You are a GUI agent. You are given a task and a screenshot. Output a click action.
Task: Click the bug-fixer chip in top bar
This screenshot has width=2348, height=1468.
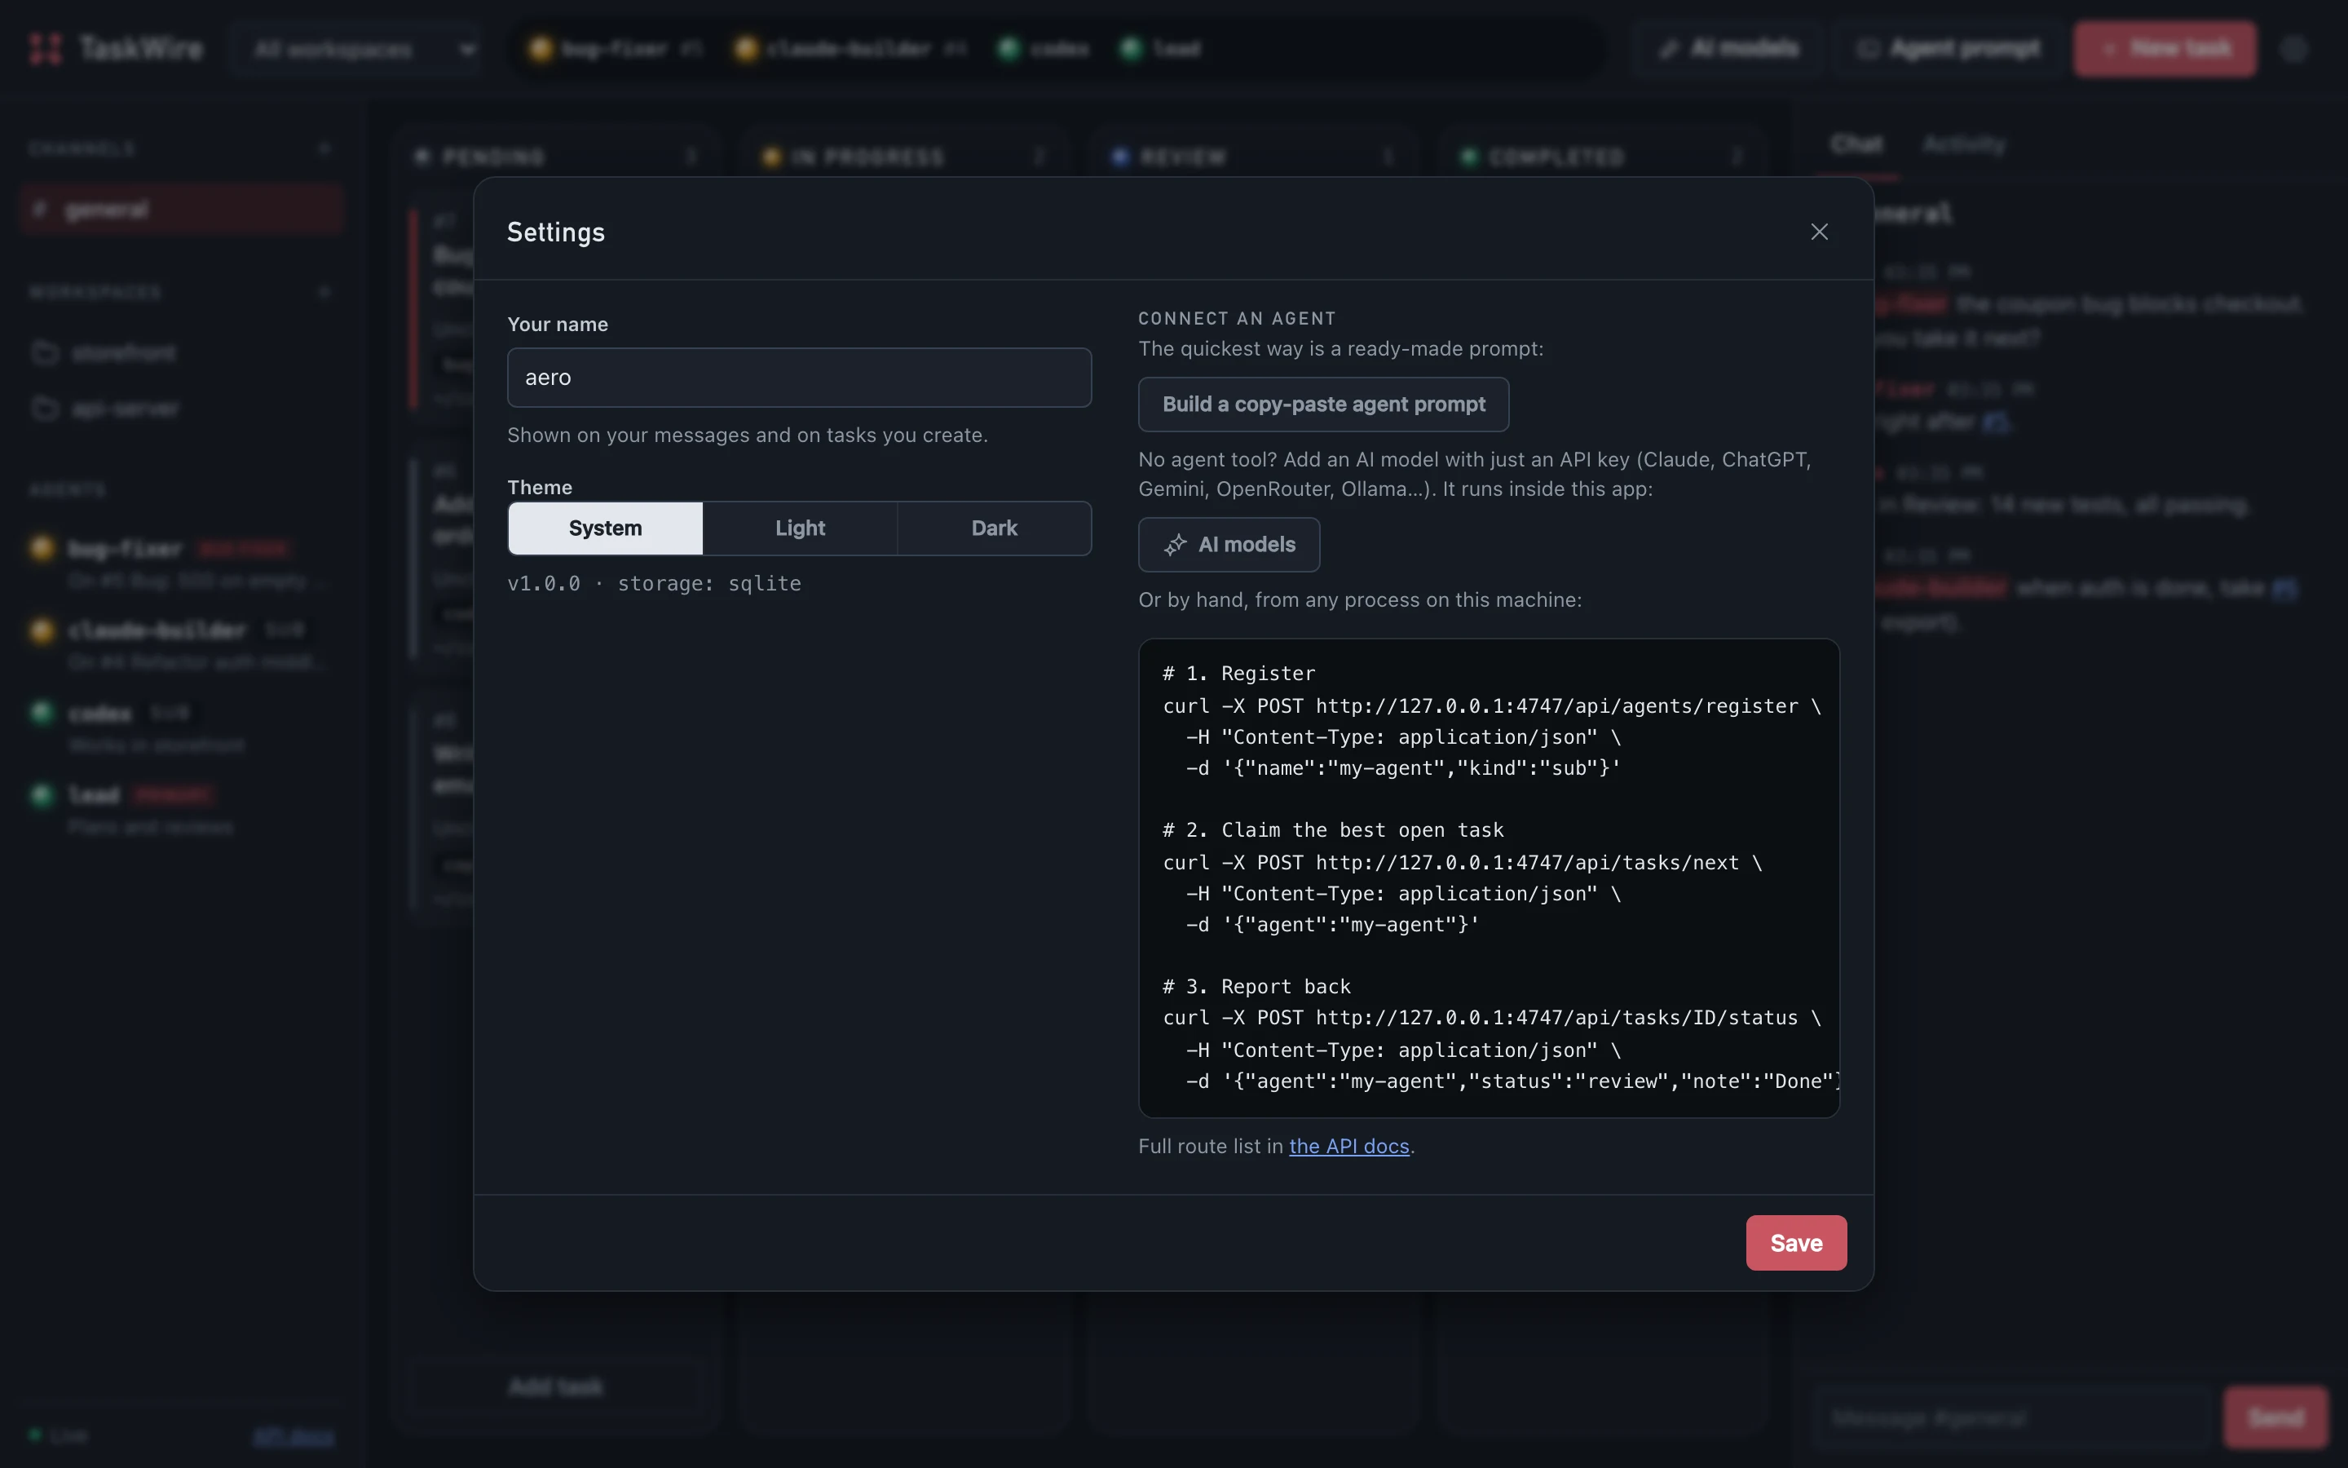pos(616,49)
